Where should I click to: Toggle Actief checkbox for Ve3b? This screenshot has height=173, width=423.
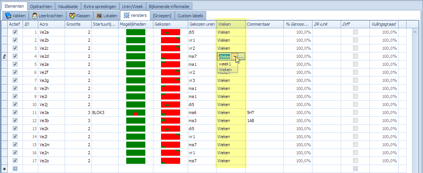coord(15,120)
